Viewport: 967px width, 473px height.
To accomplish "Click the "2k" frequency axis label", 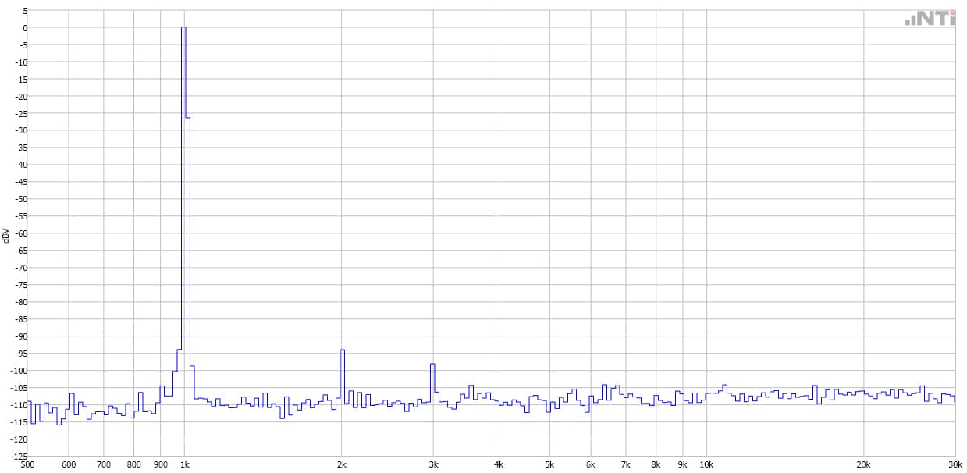I will 342,464.
